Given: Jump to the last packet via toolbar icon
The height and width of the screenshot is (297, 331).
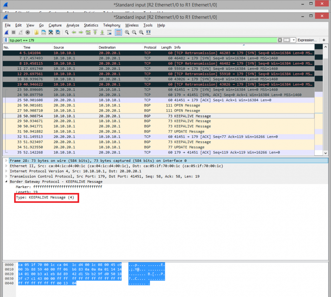Looking at the screenshot, I should point(102,32).
